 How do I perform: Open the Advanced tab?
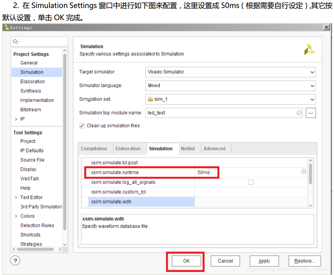[x=214, y=149]
